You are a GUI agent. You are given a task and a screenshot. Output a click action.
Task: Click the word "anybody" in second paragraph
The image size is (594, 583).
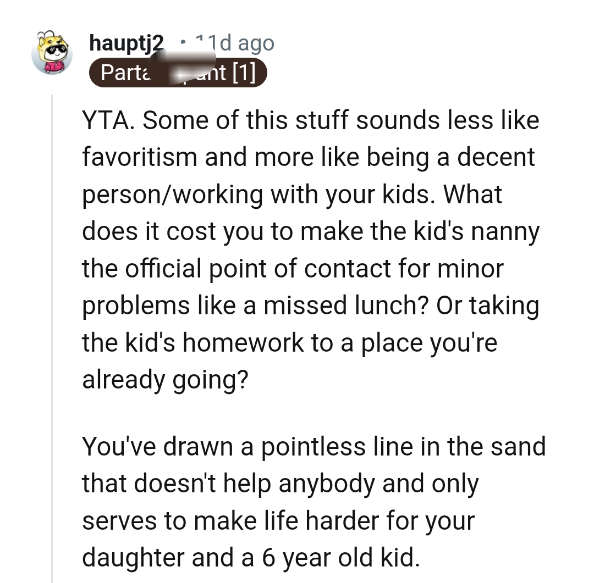pos(327,484)
